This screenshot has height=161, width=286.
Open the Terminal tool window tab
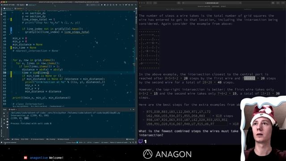click(x=51, y=139)
